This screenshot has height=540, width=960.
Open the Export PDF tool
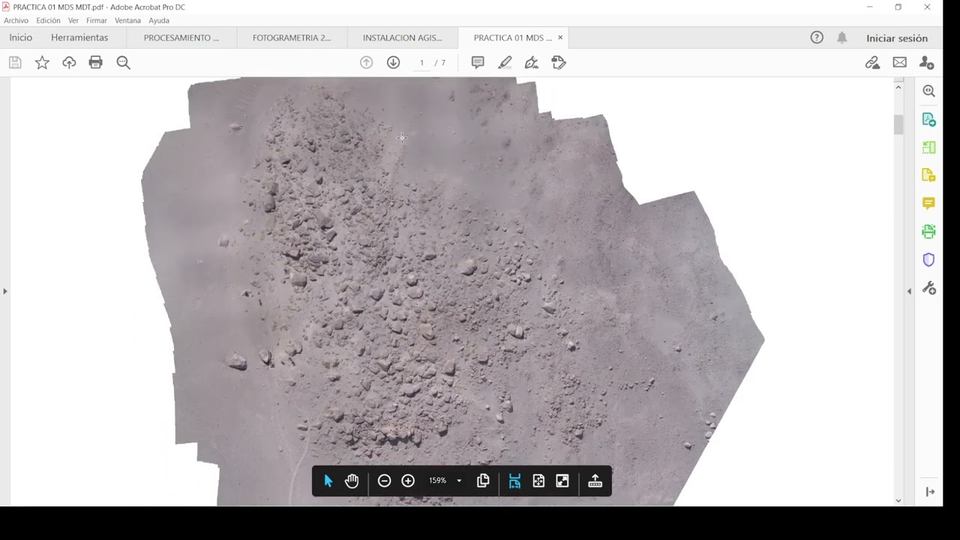(x=928, y=119)
